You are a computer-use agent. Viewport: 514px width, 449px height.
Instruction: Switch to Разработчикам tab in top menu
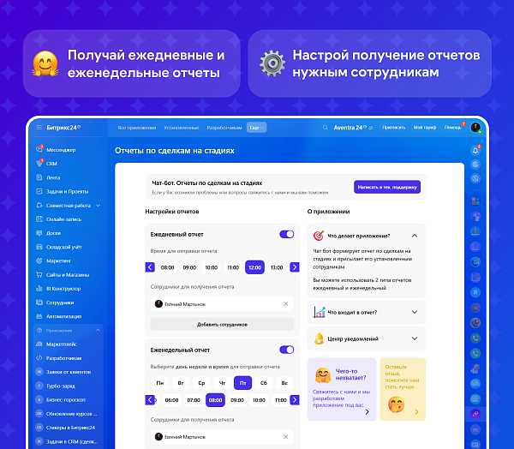[224, 128]
